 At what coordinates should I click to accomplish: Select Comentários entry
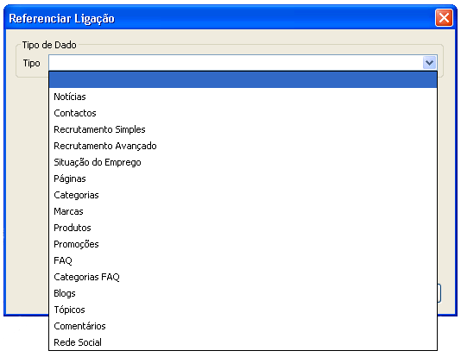pyautogui.click(x=243, y=326)
